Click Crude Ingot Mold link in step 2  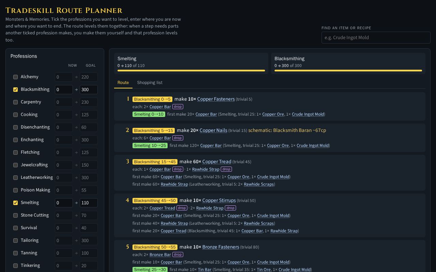[312, 146]
